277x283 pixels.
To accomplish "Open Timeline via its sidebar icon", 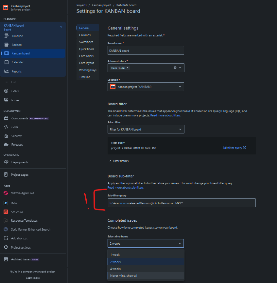I will click(x=6, y=36).
